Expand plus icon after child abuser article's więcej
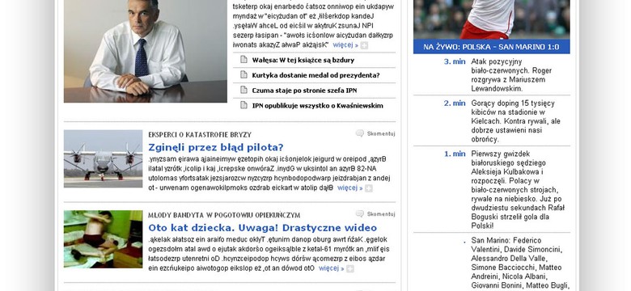631x291 pixels. 350,268
